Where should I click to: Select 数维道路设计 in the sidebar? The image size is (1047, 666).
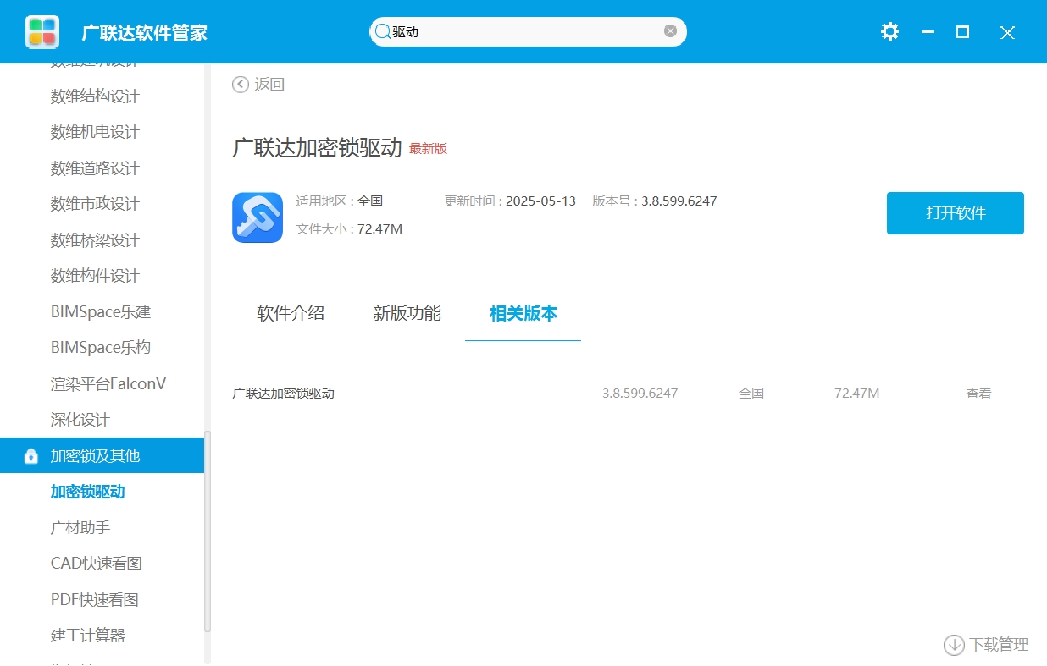point(95,168)
